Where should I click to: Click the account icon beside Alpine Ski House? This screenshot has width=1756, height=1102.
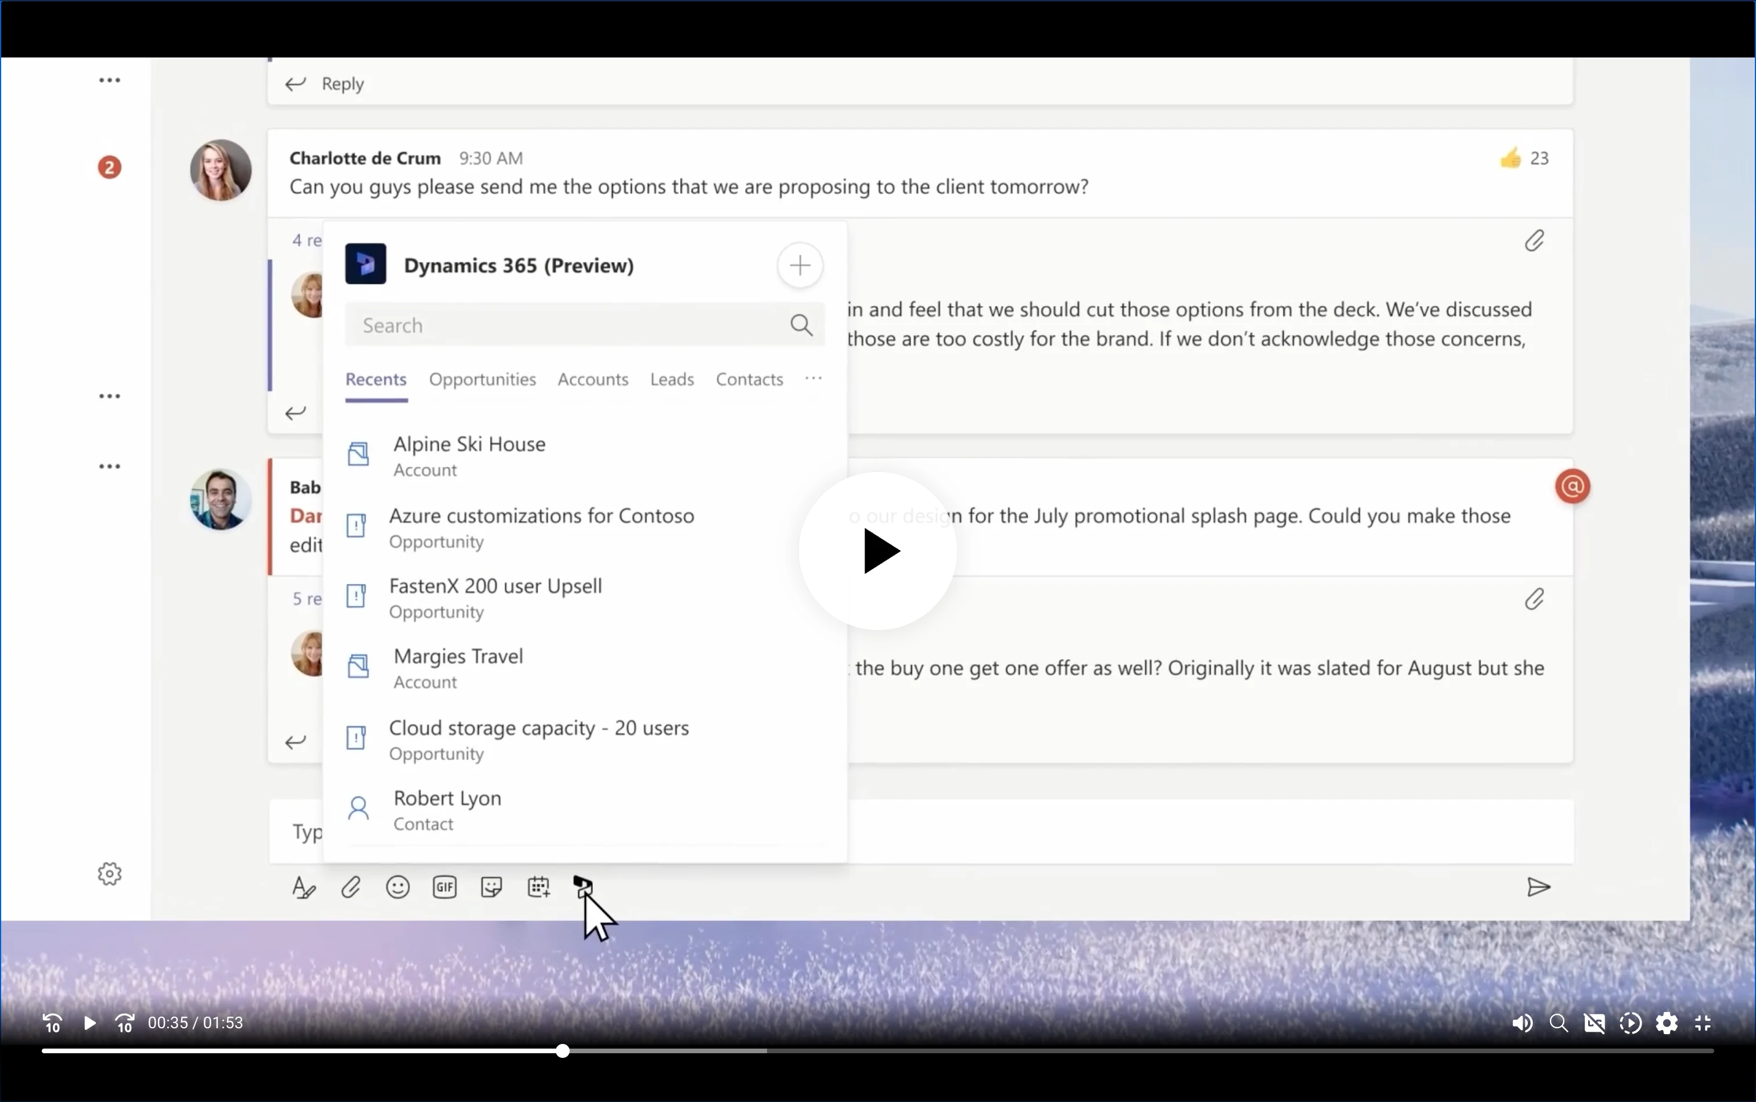[x=358, y=454]
